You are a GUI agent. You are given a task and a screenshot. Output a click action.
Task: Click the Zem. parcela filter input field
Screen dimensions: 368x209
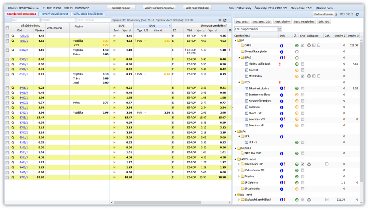(93, 20)
